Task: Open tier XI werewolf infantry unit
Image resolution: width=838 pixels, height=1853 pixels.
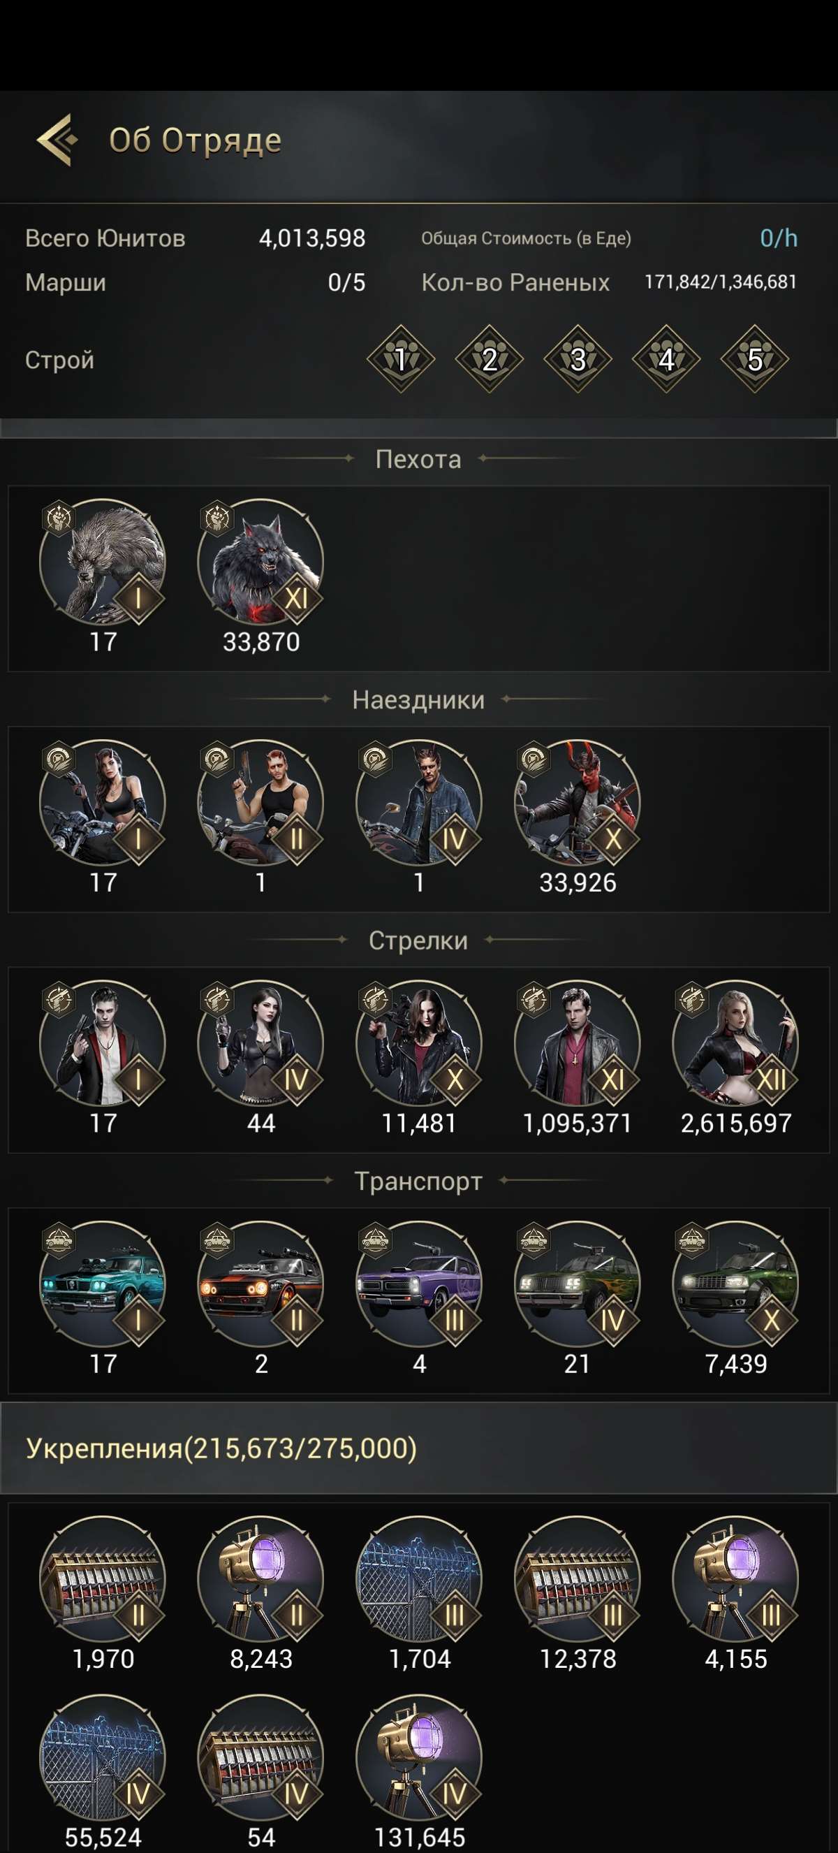Action: [x=261, y=562]
